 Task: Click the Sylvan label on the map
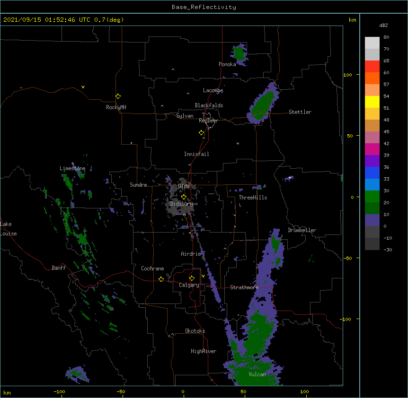point(185,116)
